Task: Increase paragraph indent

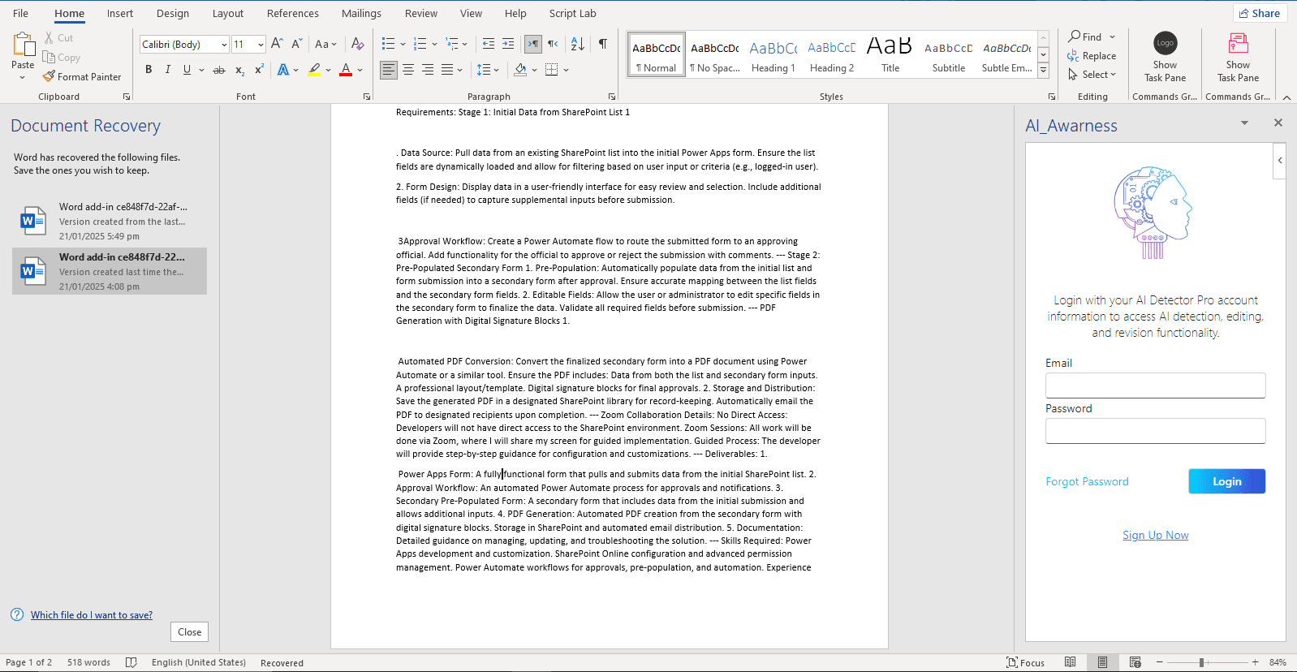Action: [508, 44]
